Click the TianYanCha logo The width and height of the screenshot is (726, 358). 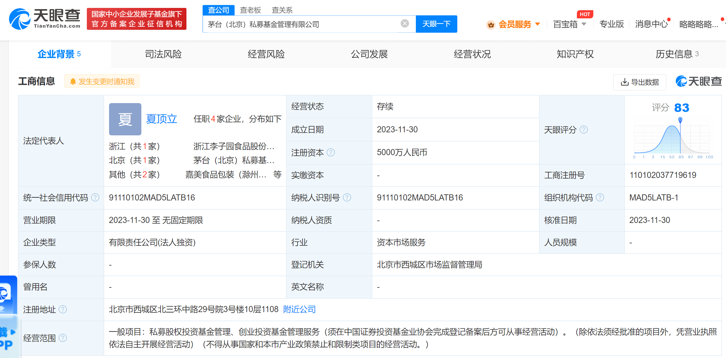pos(44,19)
